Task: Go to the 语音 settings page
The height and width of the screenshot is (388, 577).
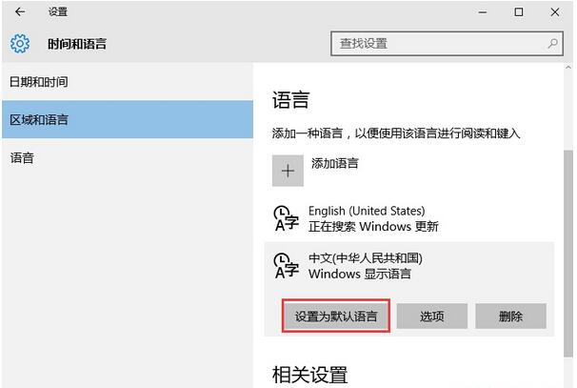Action: click(23, 158)
